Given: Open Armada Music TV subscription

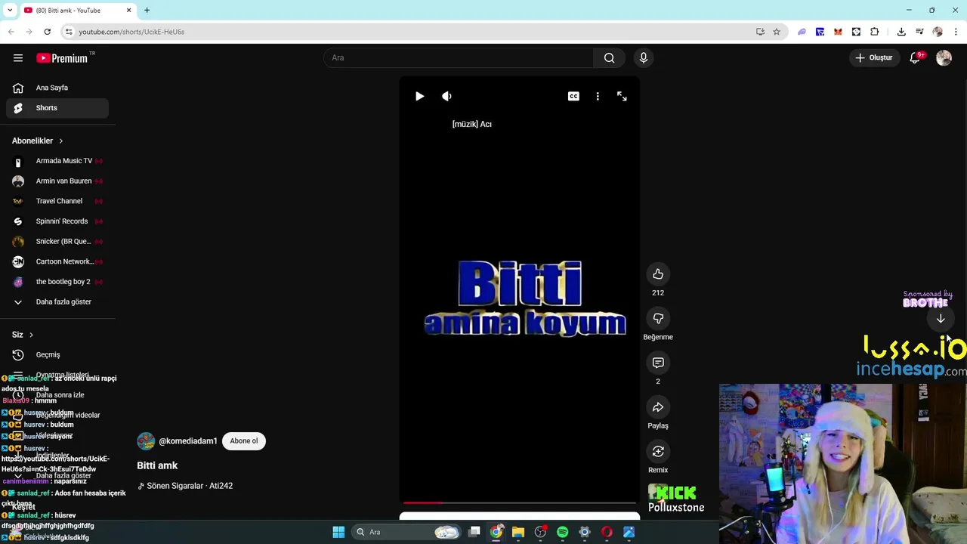Looking at the screenshot, I should click(57, 161).
